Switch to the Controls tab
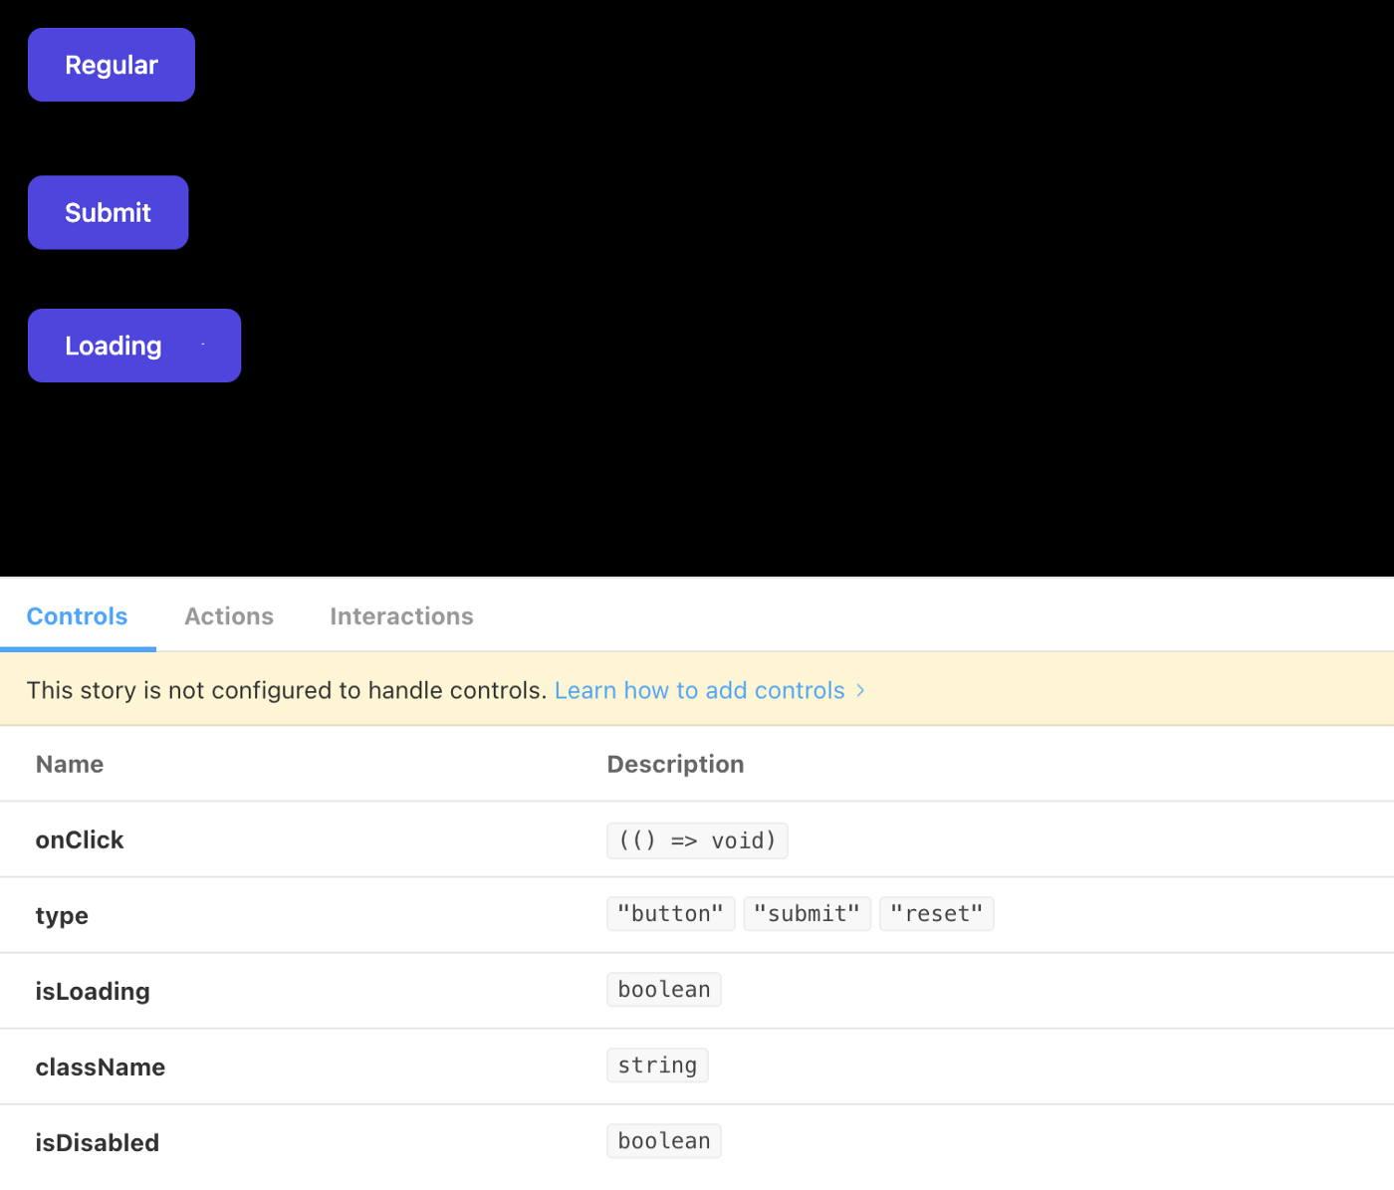Screen dimensions: 1394x1190 pyautogui.click(x=77, y=616)
